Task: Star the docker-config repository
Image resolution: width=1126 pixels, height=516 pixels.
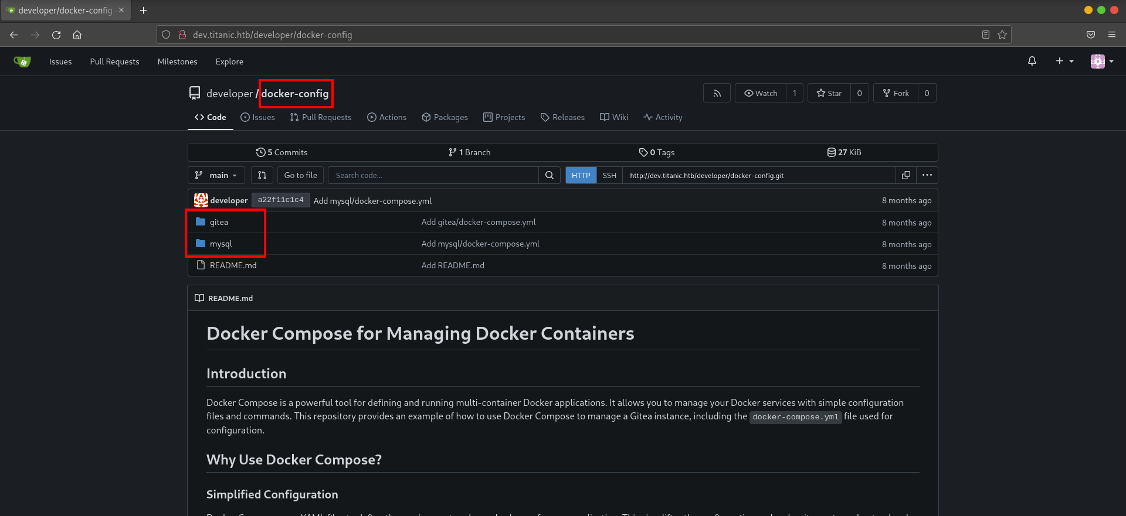Action: point(829,93)
